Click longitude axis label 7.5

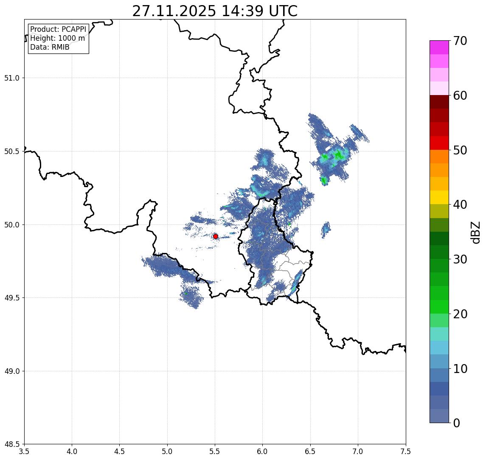(x=406, y=452)
